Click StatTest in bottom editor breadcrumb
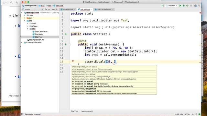 point(75,111)
